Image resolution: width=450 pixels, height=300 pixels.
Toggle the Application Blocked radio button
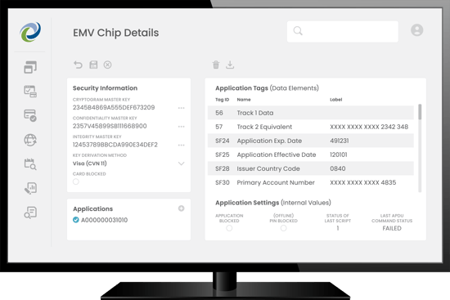point(229,228)
